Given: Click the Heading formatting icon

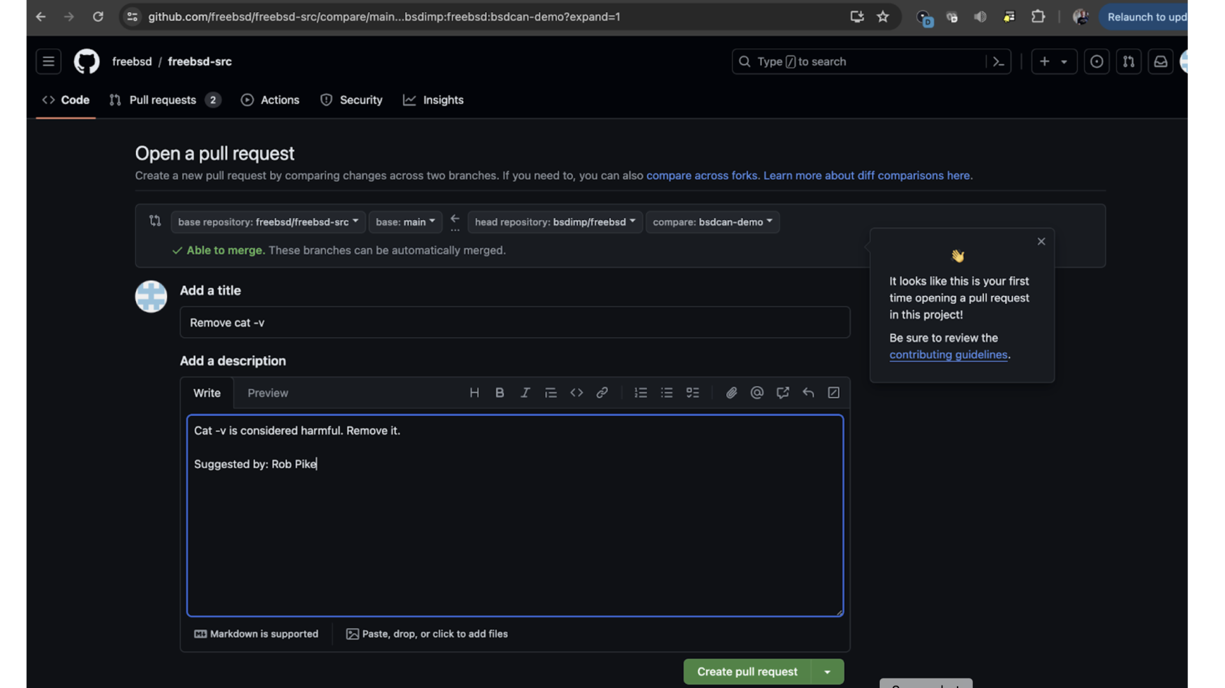Looking at the screenshot, I should tap(474, 393).
